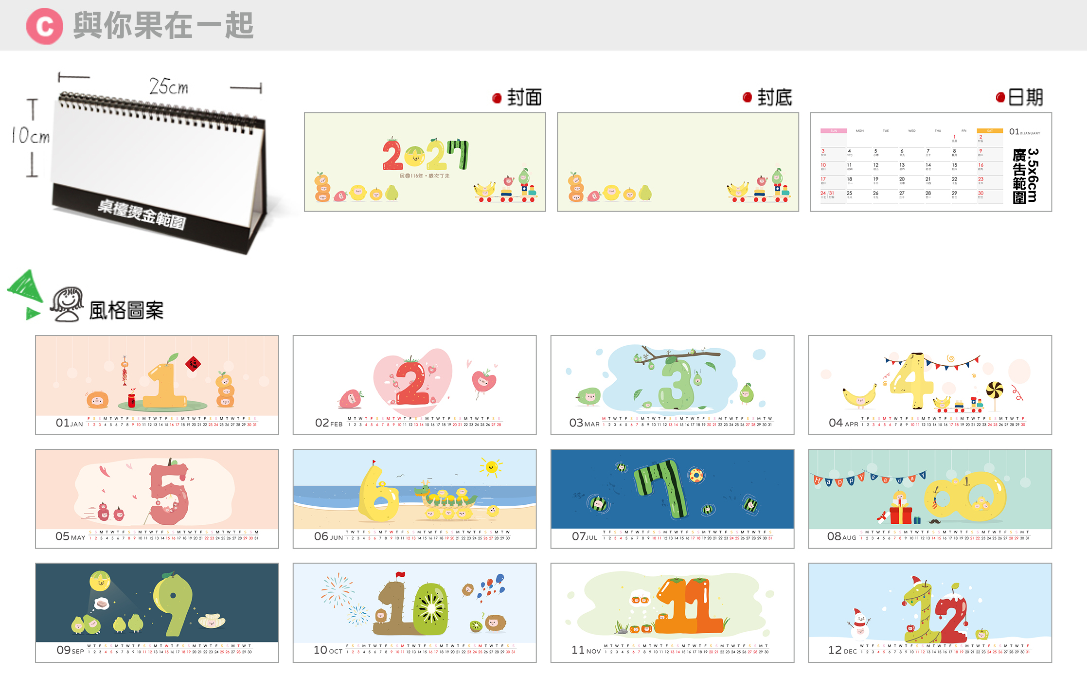
Task: Open the 2027 front cover preview
Action: (x=425, y=162)
